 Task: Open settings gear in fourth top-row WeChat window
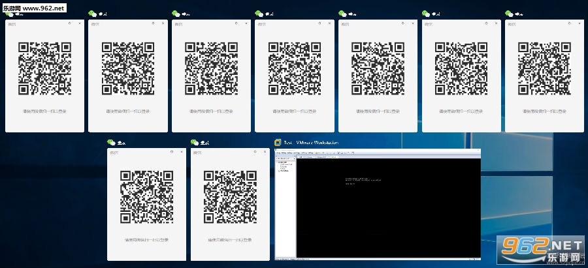(x=319, y=23)
